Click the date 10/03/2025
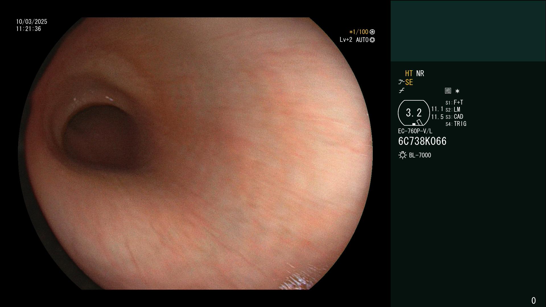 pyautogui.click(x=32, y=22)
